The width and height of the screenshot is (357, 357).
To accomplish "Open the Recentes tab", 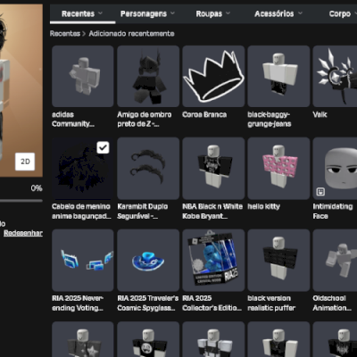I will point(82,13).
